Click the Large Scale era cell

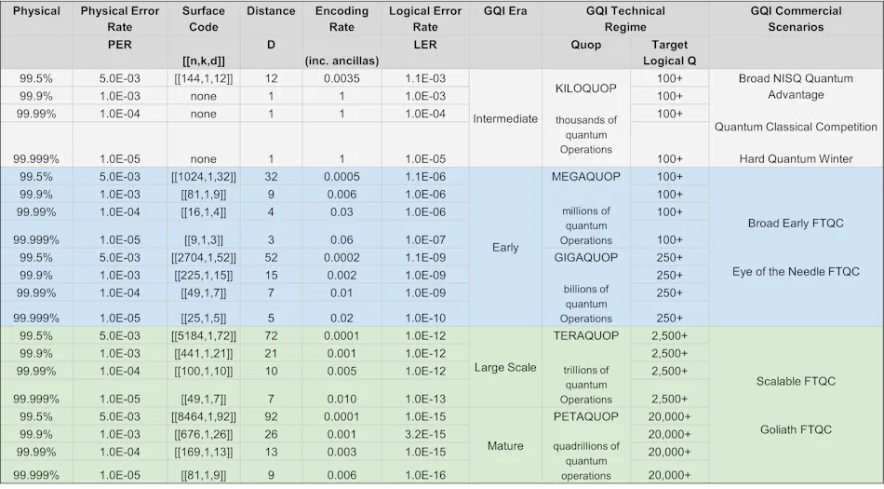[x=505, y=367]
